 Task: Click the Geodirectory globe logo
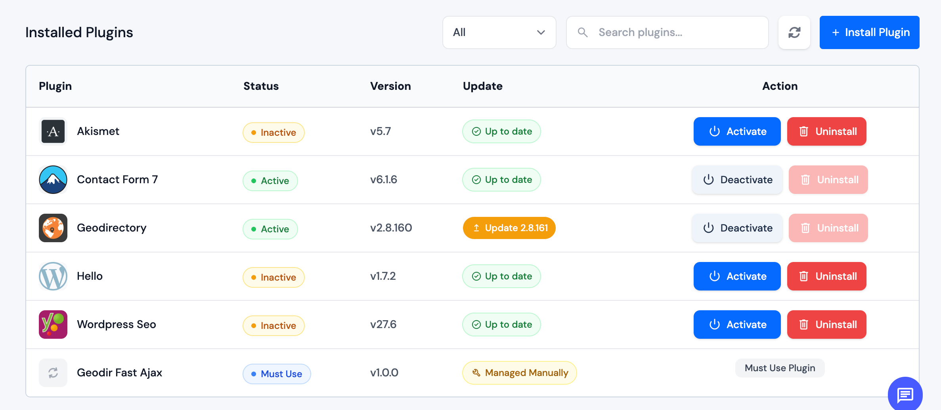[53, 228]
